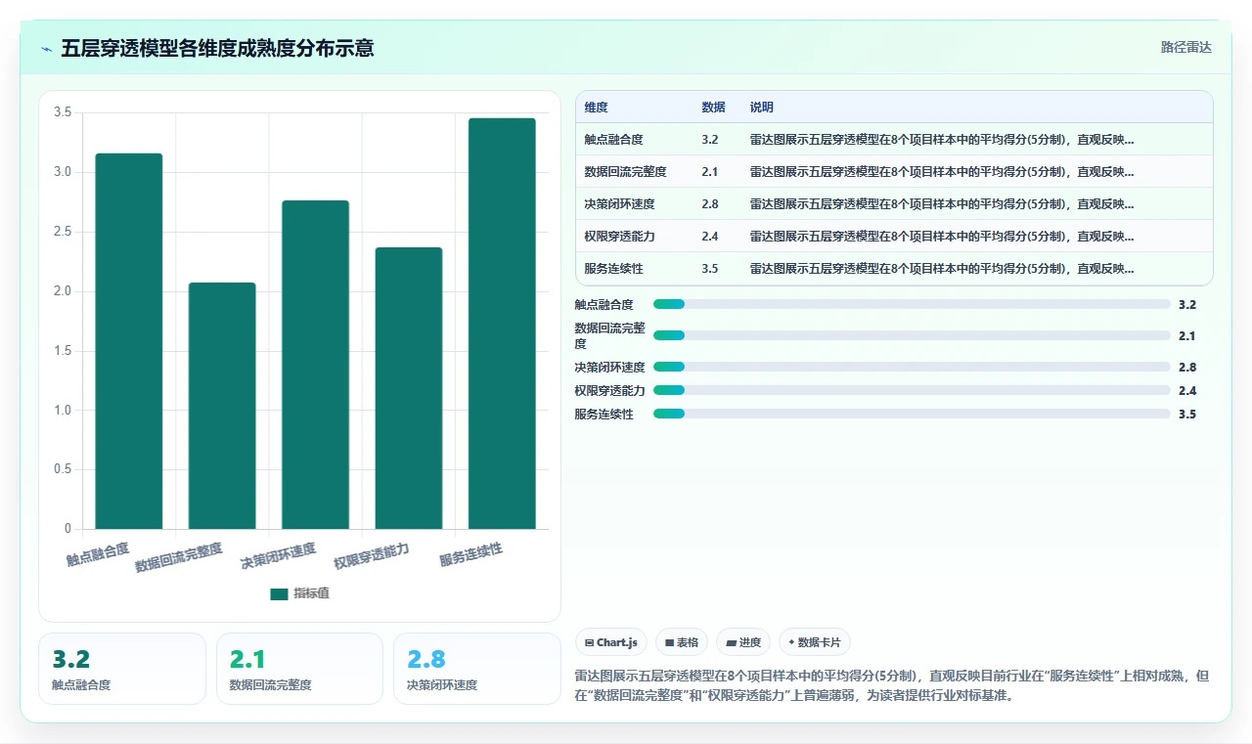Click the 3.5 value in table
The height and width of the screenshot is (744, 1252).
(710, 269)
